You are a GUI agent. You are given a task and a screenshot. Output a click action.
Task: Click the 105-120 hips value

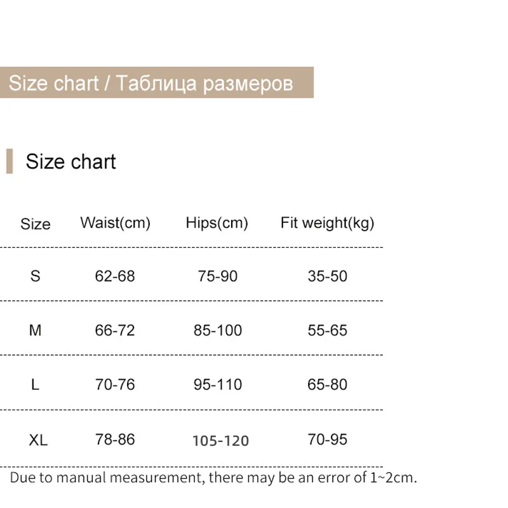220,441
